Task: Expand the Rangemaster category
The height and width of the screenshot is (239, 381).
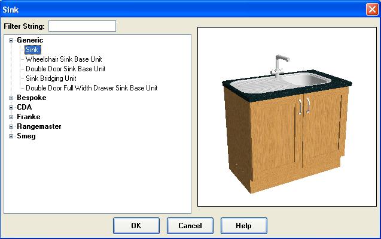Action: [11, 126]
